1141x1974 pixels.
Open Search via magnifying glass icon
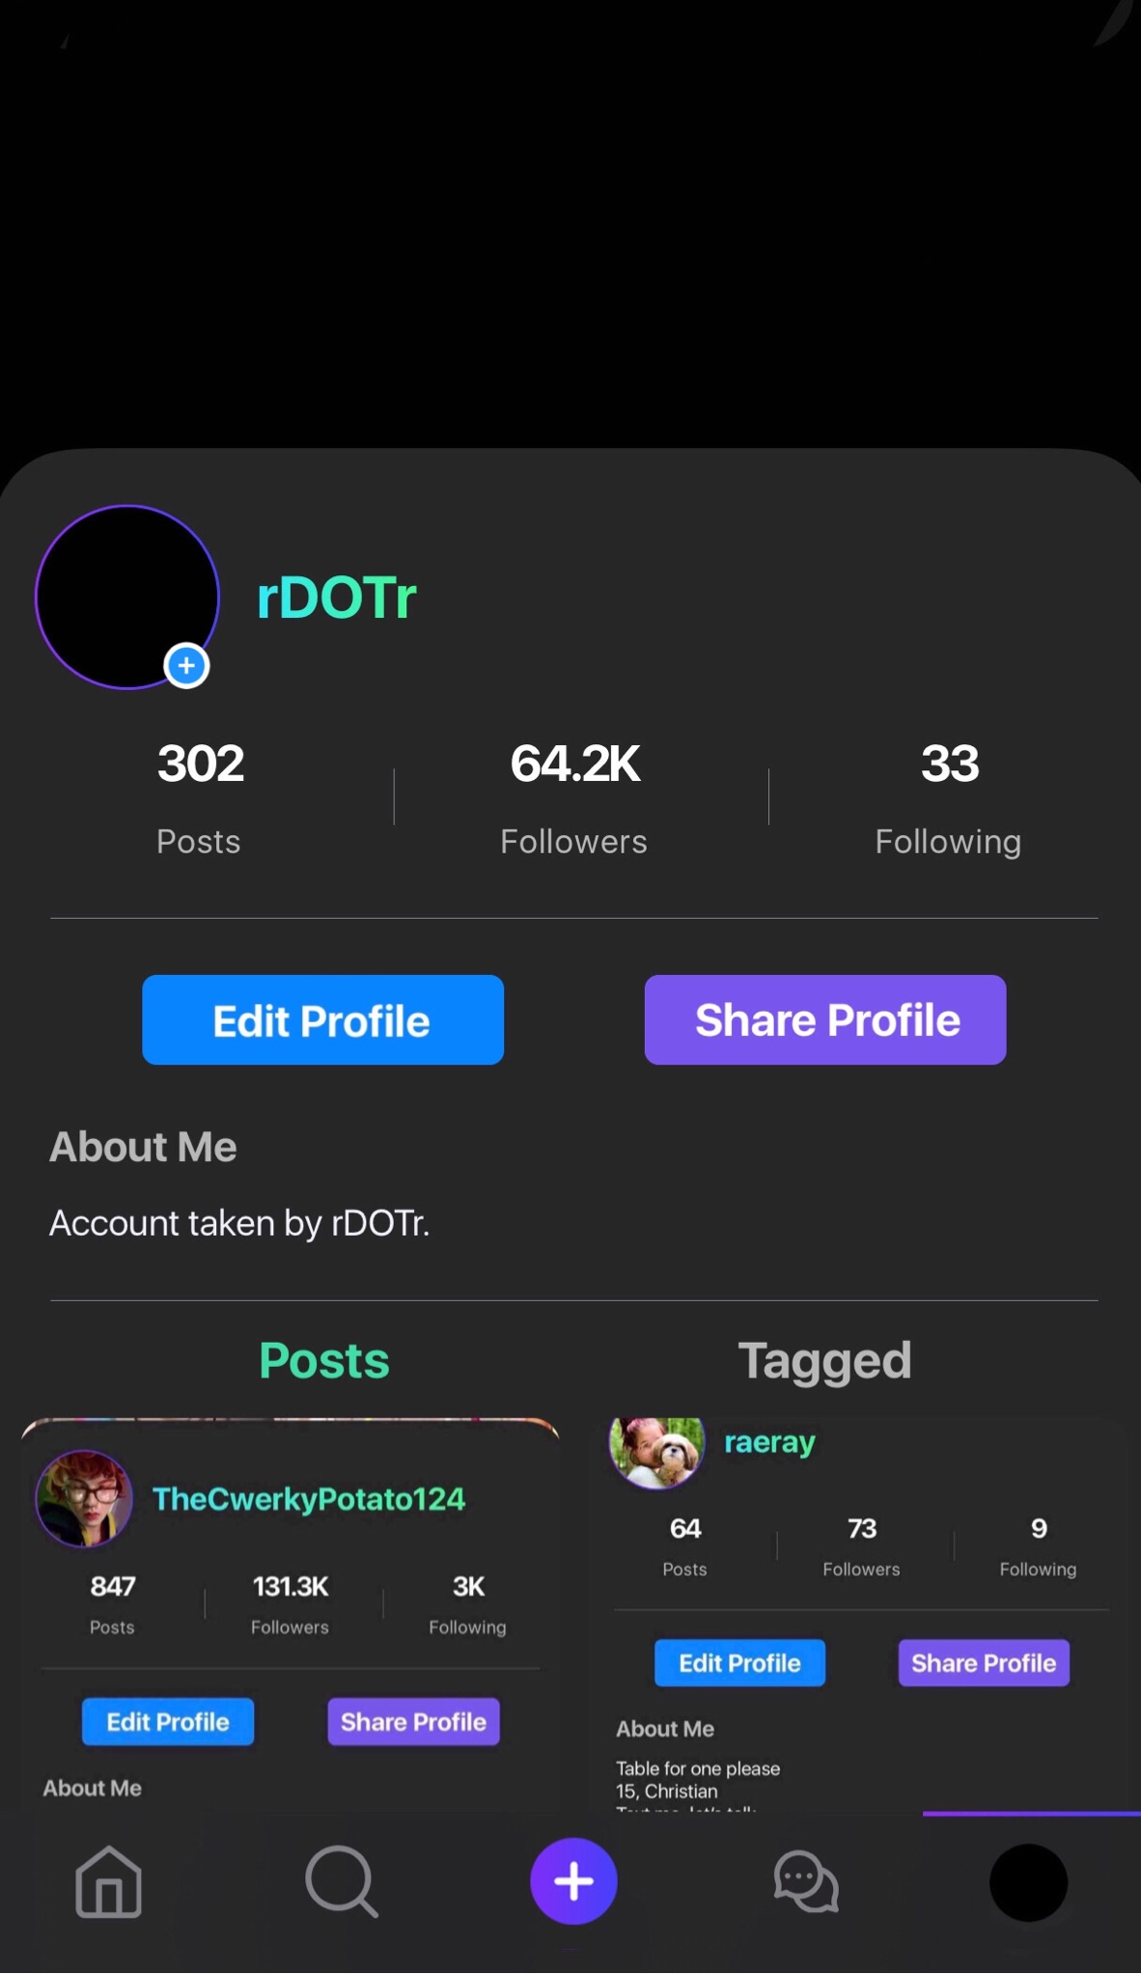tap(341, 1881)
